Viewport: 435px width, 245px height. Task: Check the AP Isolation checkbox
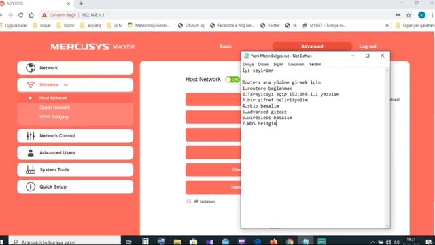(x=189, y=201)
